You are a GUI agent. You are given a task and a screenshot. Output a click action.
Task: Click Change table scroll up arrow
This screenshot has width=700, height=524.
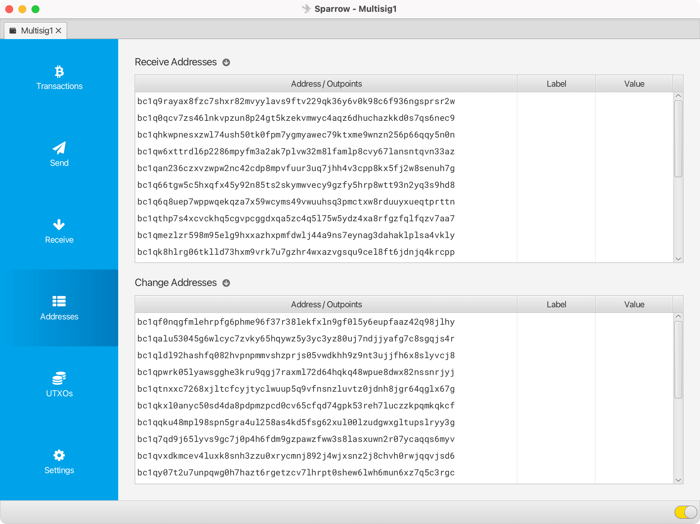(678, 316)
